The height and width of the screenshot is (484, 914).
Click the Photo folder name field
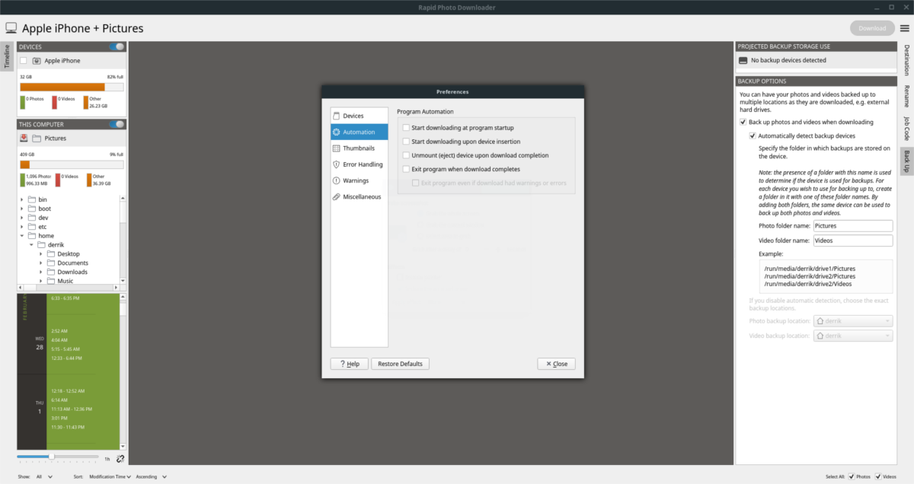[x=852, y=226]
